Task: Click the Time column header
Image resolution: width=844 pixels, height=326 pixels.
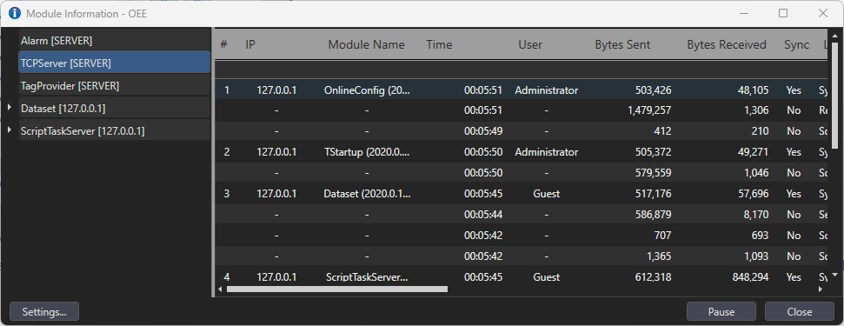Action: click(439, 44)
